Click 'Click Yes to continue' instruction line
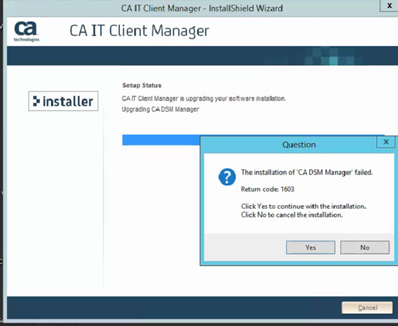The height and width of the screenshot is (326, 398). [304, 206]
